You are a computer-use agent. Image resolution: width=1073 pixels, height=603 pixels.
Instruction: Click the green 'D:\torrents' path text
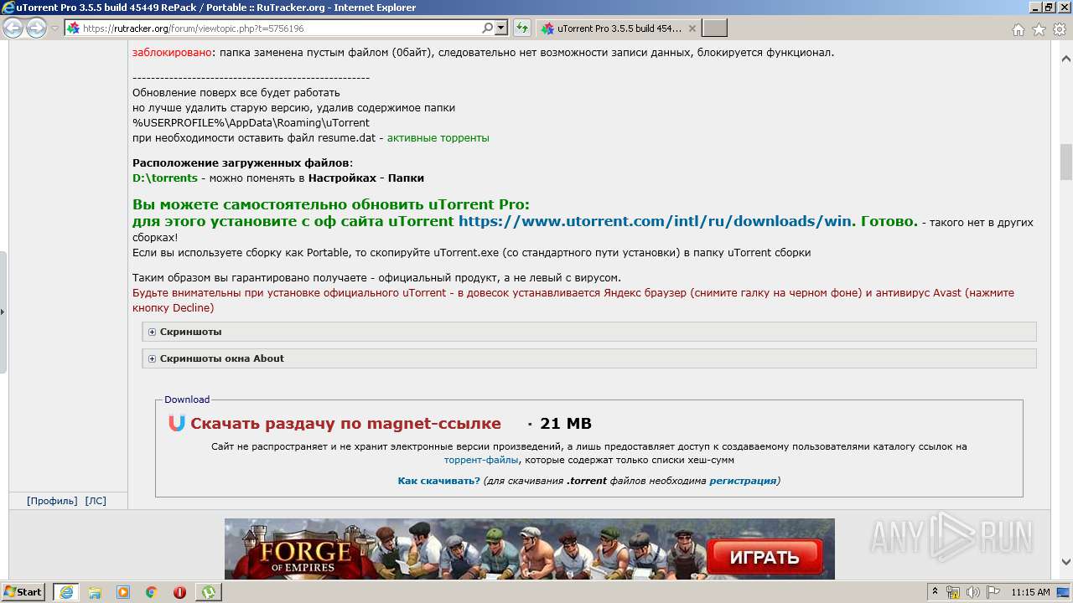coord(165,178)
